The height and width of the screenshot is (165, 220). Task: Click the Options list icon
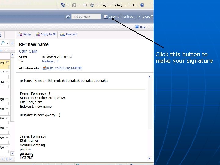pos(106,16)
